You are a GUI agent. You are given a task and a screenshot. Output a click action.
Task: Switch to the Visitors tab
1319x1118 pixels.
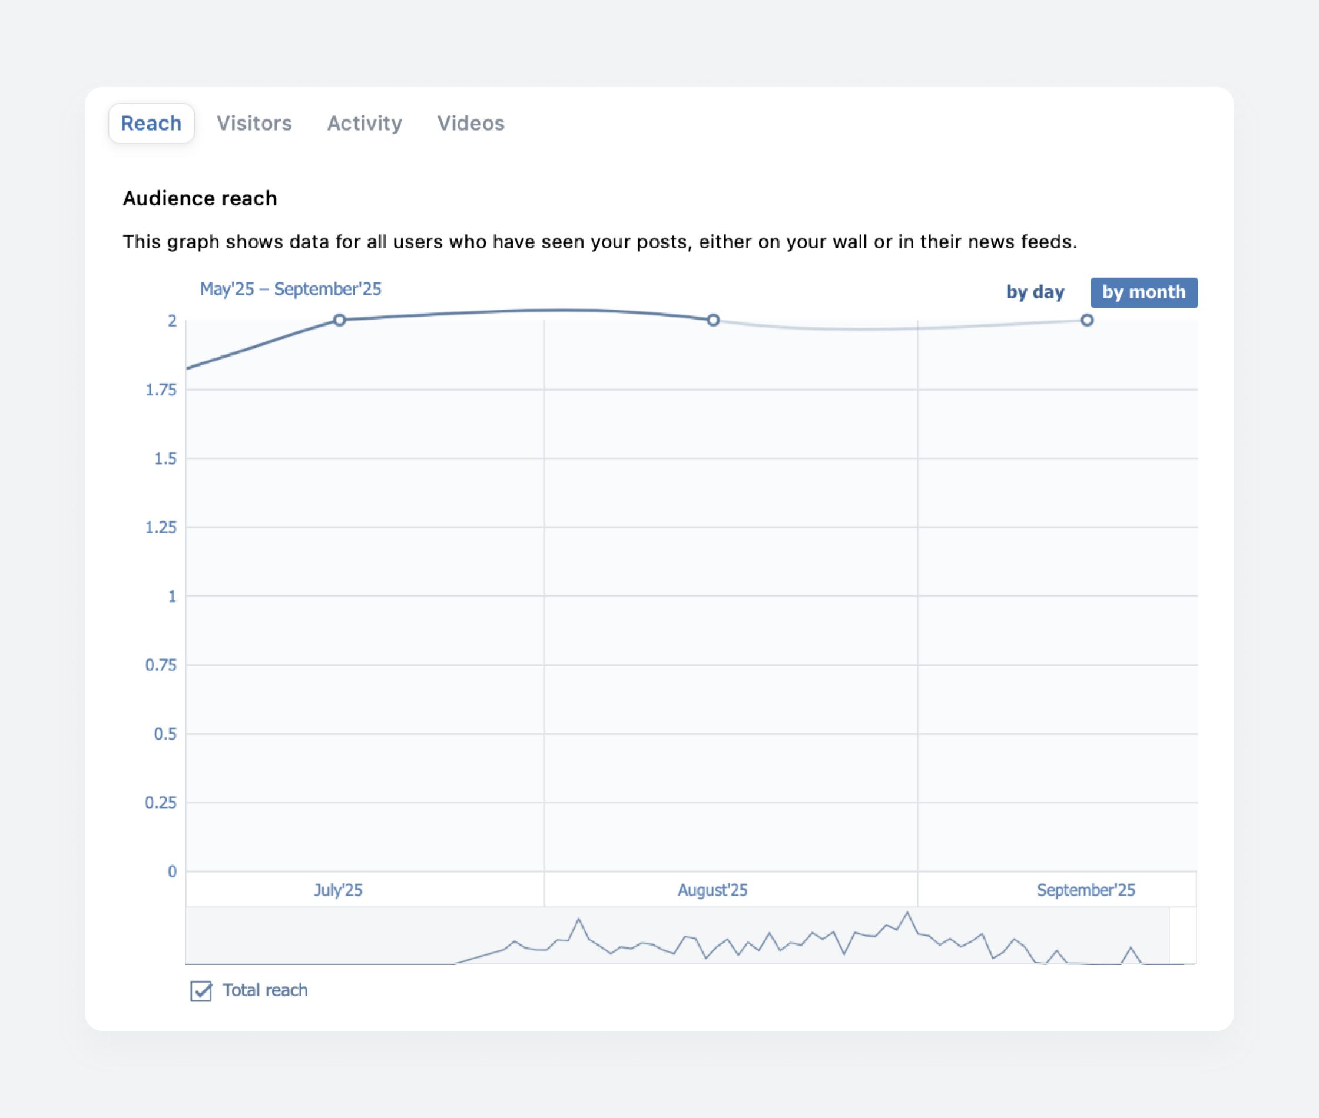254,123
